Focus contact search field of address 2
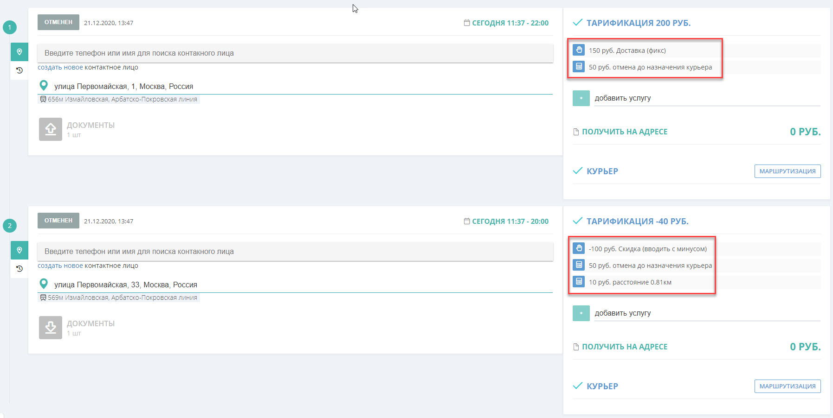 pos(295,251)
